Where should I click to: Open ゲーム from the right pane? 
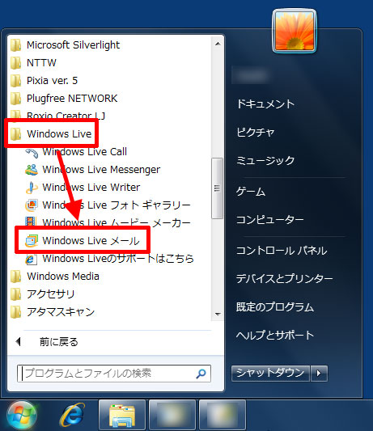click(251, 192)
